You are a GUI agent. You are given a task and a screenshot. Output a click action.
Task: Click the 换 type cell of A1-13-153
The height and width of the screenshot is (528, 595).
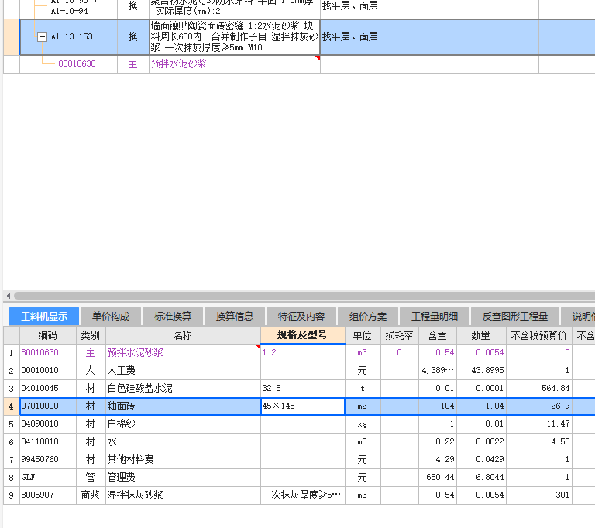point(132,37)
